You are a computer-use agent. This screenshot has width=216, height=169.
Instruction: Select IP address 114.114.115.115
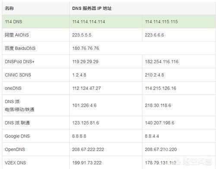pyautogui.click(x=161, y=22)
